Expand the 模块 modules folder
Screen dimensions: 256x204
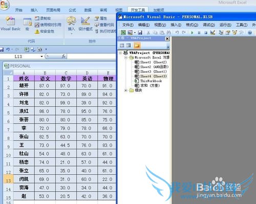pyautogui.click(x=126, y=90)
